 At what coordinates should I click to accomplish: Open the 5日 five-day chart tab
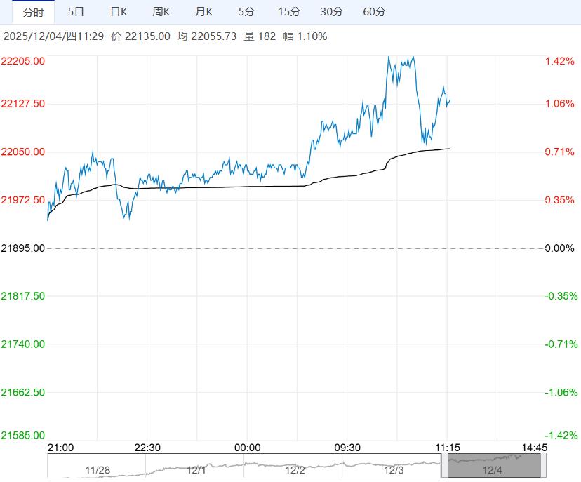(x=76, y=12)
